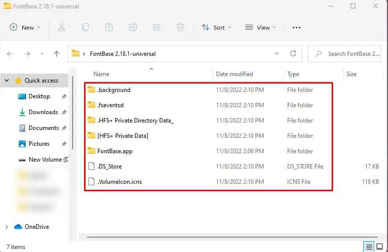Click the Cut scissors icon
The width and height of the screenshot is (388, 252).
coord(62,27)
